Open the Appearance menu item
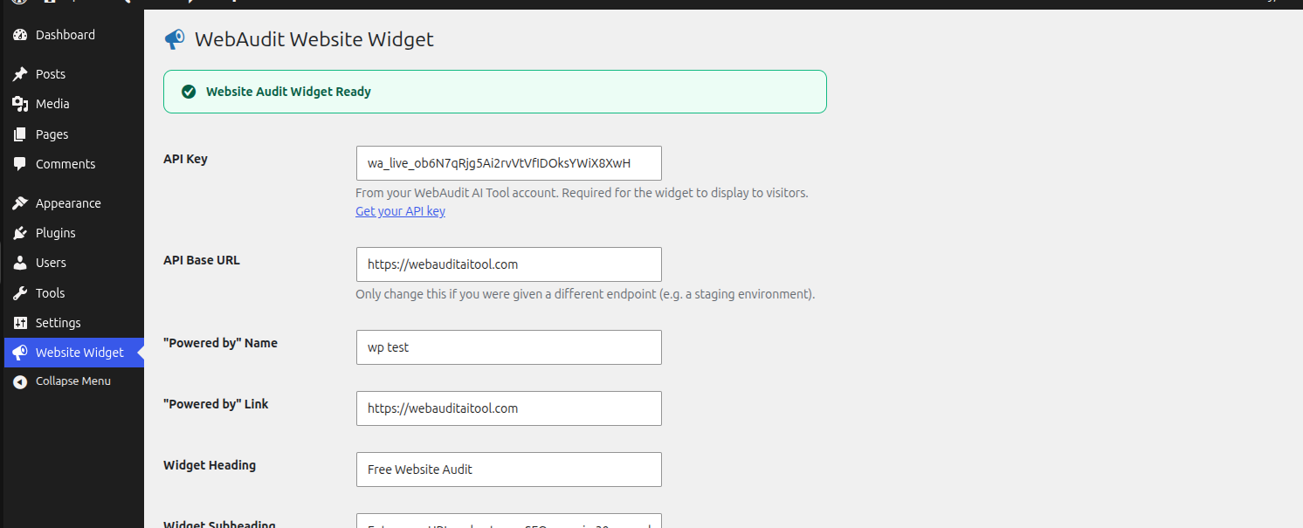 pyautogui.click(x=74, y=203)
